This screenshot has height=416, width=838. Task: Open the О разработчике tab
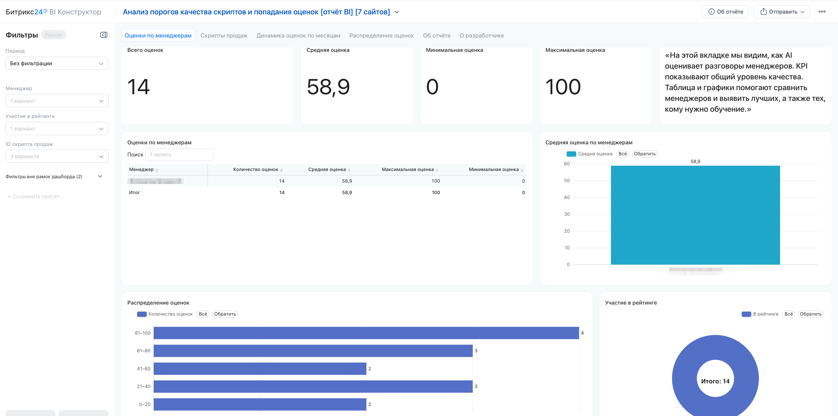pos(482,35)
